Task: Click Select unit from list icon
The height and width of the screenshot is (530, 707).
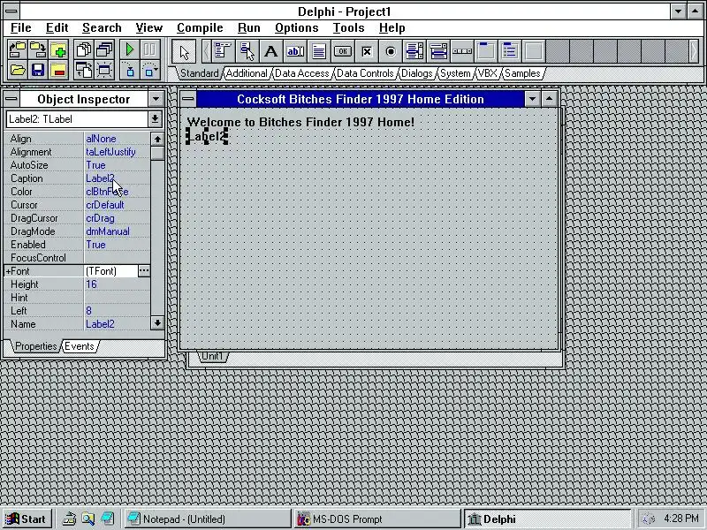Action: (x=83, y=50)
